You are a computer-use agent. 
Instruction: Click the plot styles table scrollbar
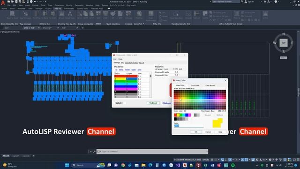pyautogui.click(x=150, y=85)
